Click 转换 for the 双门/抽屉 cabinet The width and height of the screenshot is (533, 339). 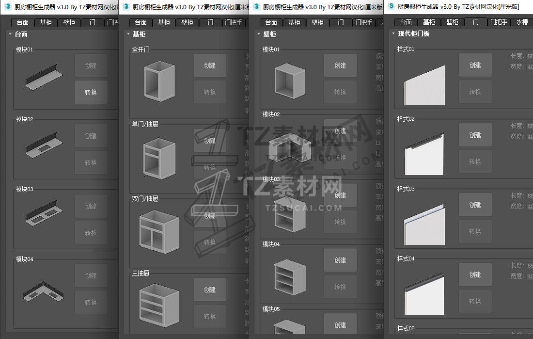pos(210,242)
